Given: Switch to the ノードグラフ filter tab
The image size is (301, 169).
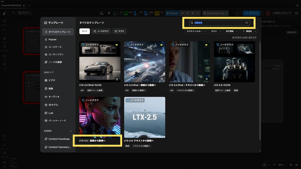Looking at the screenshot, I should click(x=101, y=31).
